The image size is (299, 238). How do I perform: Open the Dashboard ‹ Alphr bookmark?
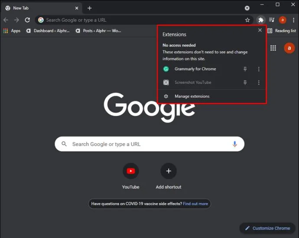click(48, 31)
